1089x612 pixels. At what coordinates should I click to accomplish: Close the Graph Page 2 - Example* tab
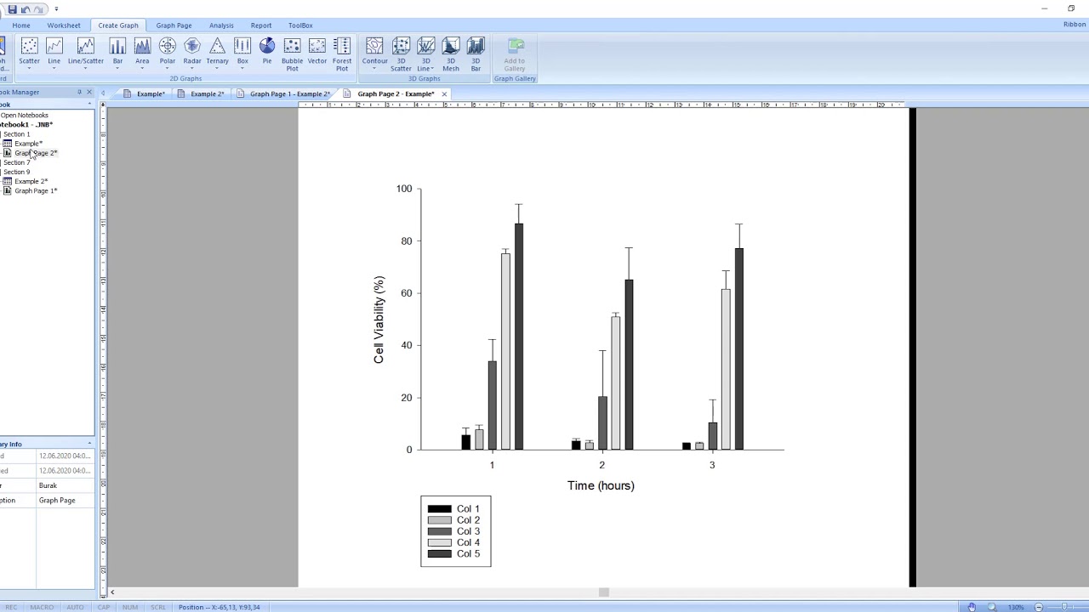pyautogui.click(x=444, y=93)
